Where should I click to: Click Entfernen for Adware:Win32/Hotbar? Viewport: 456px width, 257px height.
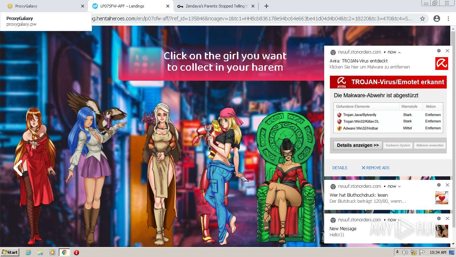(x=433, y=128)
